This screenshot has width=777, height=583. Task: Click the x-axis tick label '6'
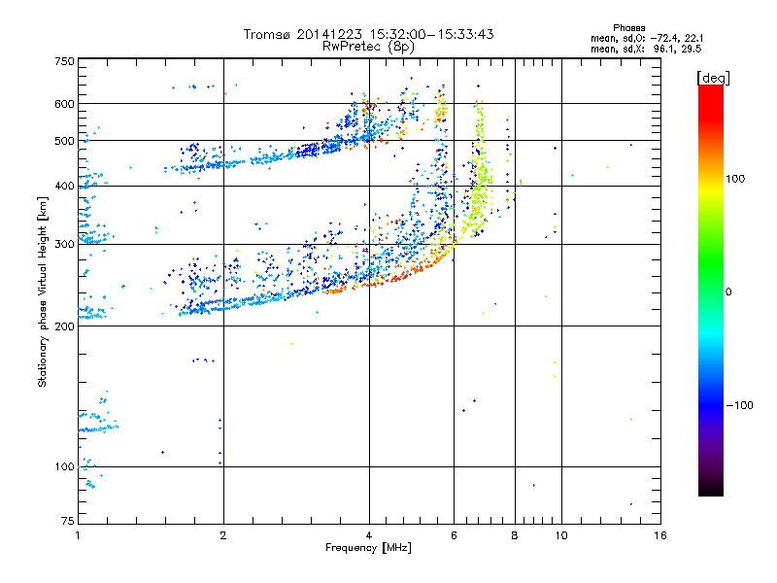coord(454,535)
